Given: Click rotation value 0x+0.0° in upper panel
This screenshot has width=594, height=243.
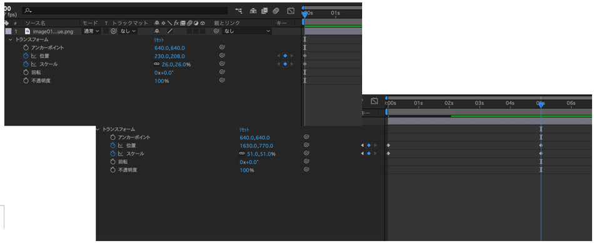Looking at the screenshot, I should pyautogui.click(x=164, y=72).
